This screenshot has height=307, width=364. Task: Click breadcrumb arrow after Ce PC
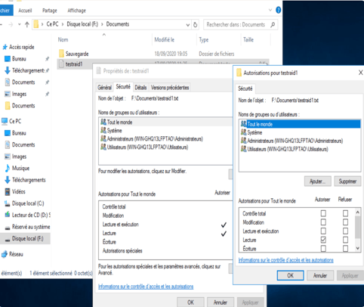[x=62, y=24]
